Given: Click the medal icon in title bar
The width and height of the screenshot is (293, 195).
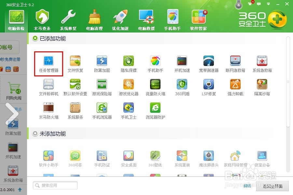Looking at the screenshot, I should coord(239,5).
